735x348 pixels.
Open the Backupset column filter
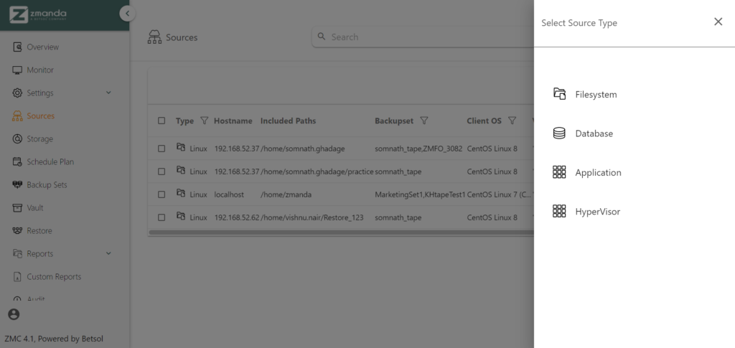423,121
